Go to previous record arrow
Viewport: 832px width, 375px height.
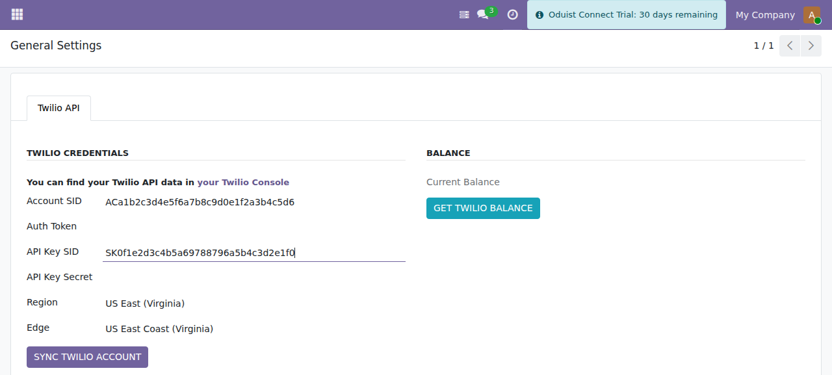coord(790,45)
